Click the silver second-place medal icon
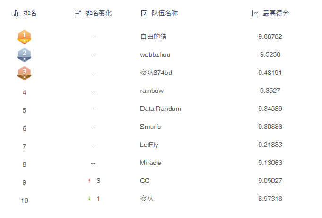Screen dimensions: 322x218 (24, 54)
